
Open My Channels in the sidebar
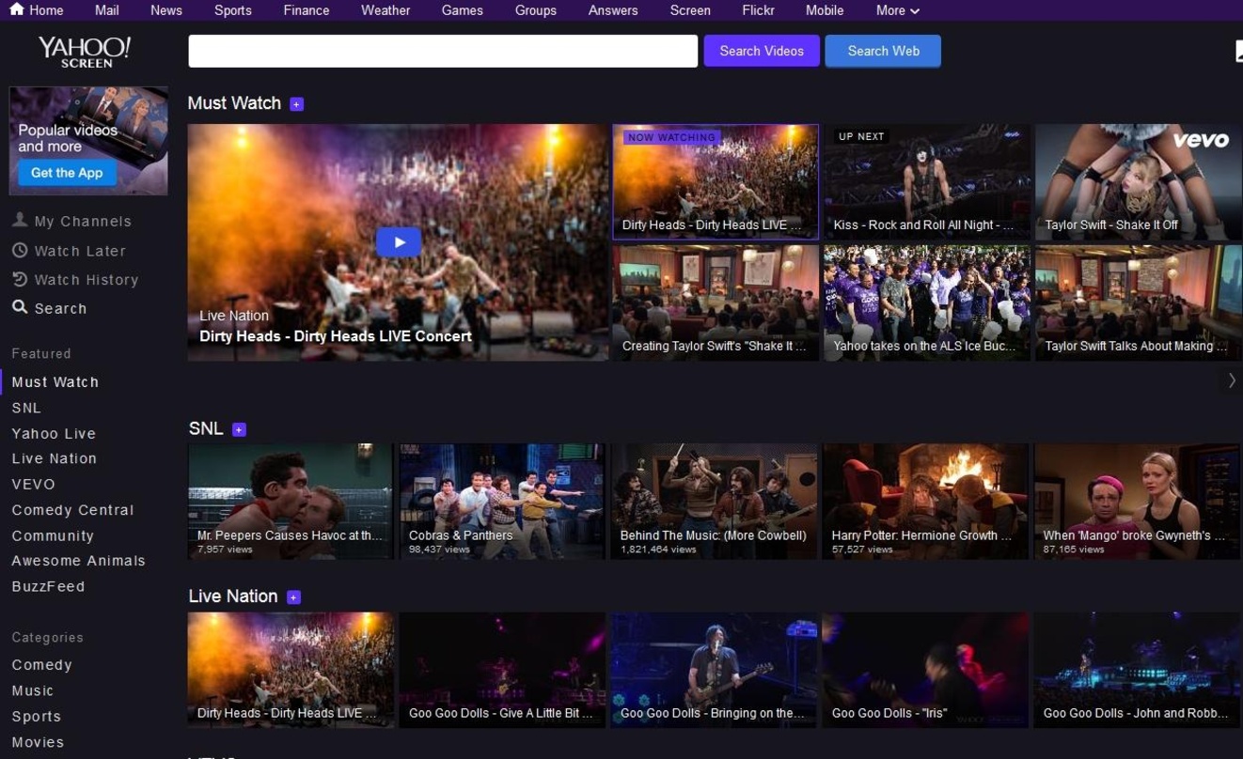[83, 222]
